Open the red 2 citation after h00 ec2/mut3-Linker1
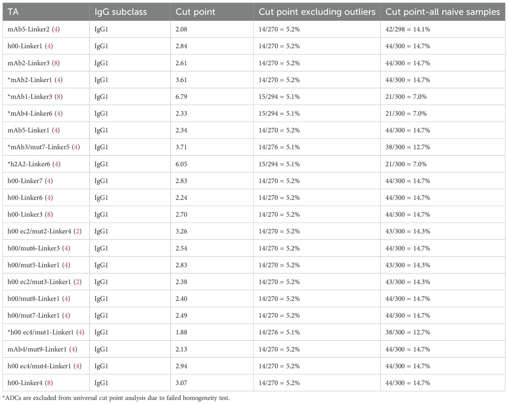Screen dimensions: 508x404 pos(78,282)
